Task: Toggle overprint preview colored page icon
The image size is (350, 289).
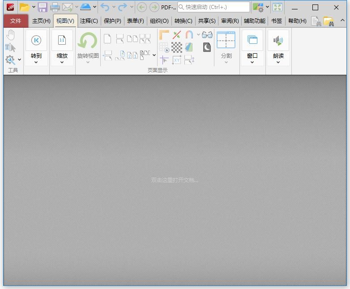Action: pyautogui.click(x=189, y=47)
